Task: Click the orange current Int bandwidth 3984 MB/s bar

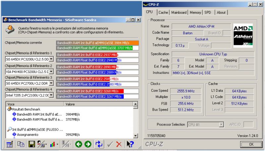Action: click(x=97, y=43)
